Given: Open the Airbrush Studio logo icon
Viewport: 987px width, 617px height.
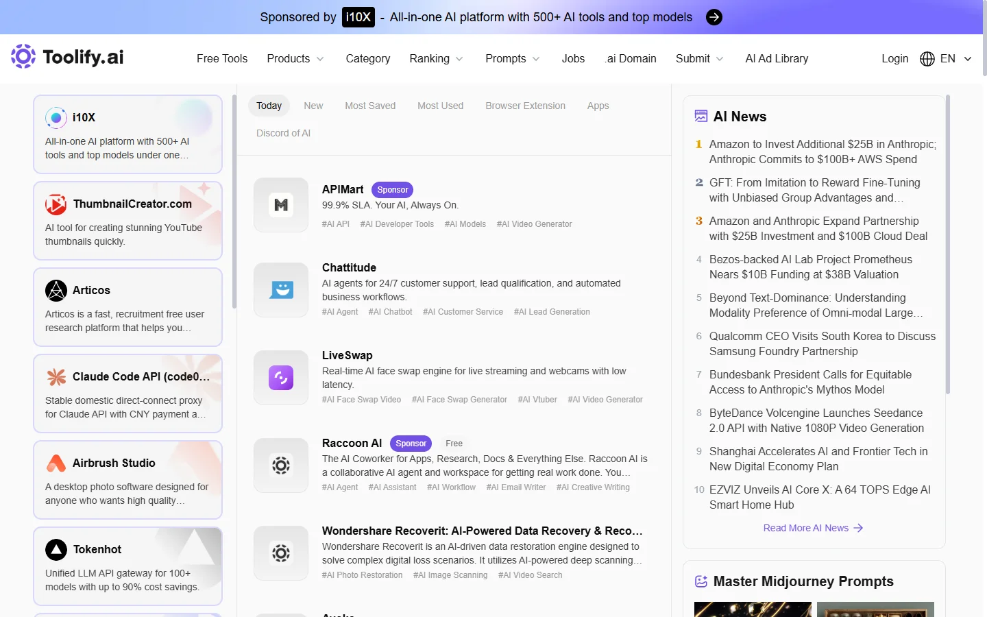Looking at the screenshot, I should 56,463.
